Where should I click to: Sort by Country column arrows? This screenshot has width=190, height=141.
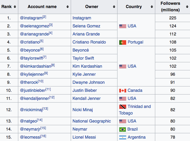pyautogui.click(x=152, y=7)
